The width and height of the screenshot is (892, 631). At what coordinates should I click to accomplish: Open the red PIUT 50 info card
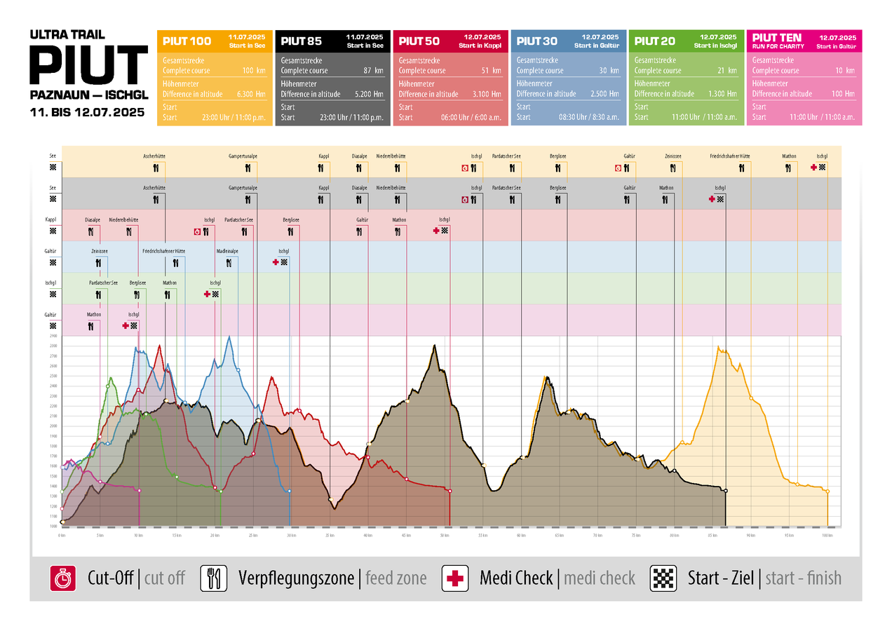point(450,77)
